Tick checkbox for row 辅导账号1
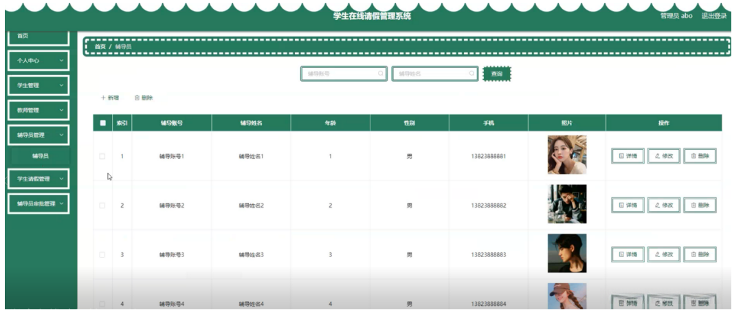 pyautogui.click(x=102, y=157)
